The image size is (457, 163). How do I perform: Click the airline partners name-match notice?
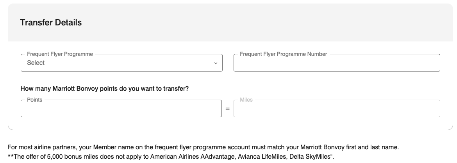point(203,148)
